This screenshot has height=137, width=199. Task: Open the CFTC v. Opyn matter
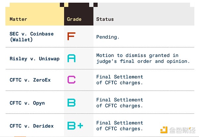tap(27, 103)
